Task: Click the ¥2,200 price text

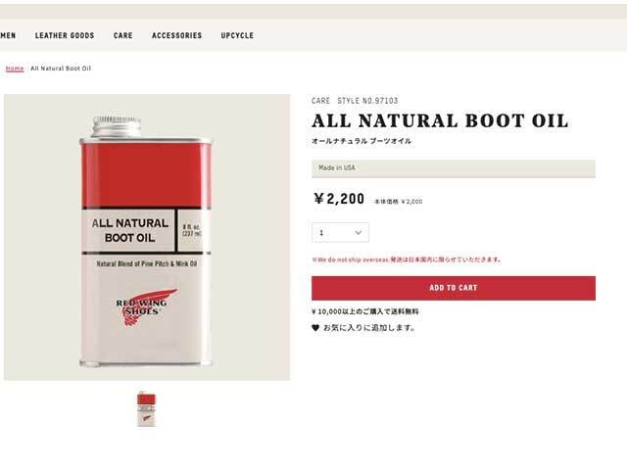Action: click(339, 199)
